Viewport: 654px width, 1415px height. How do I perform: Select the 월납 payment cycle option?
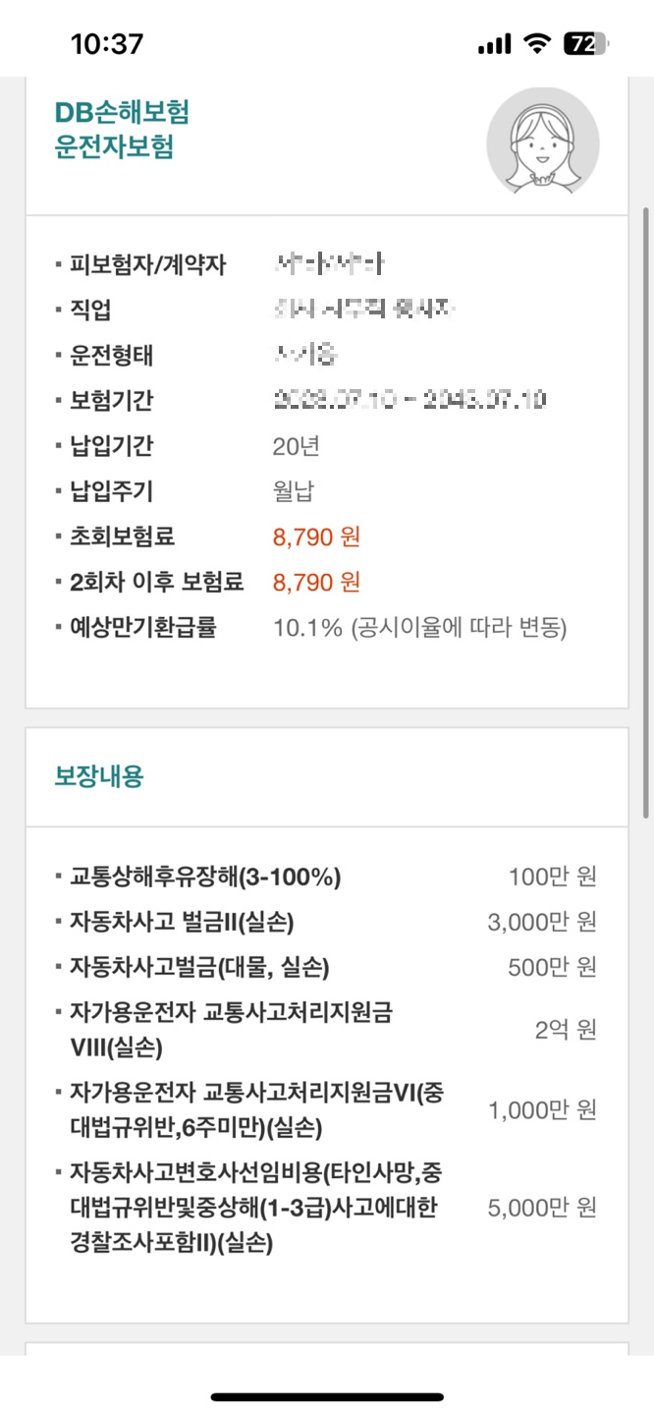pyautogui.click(x=282, y=488)
